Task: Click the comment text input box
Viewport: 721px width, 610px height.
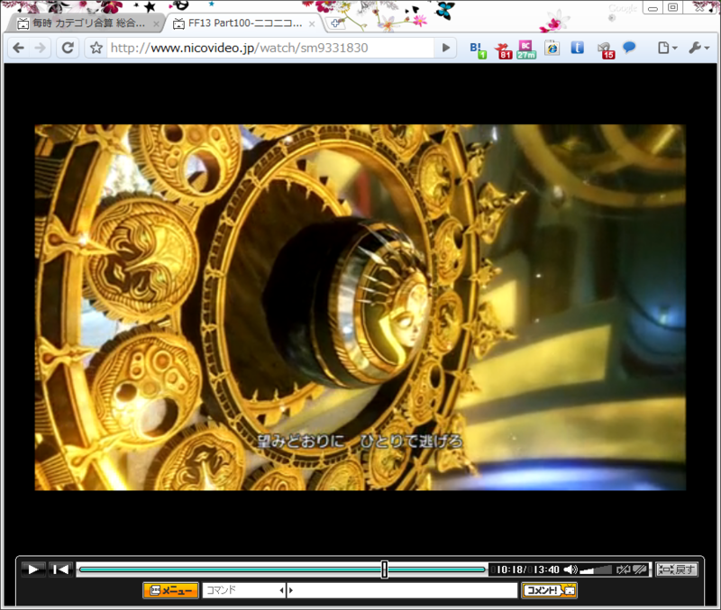Action: coord(406,591)
